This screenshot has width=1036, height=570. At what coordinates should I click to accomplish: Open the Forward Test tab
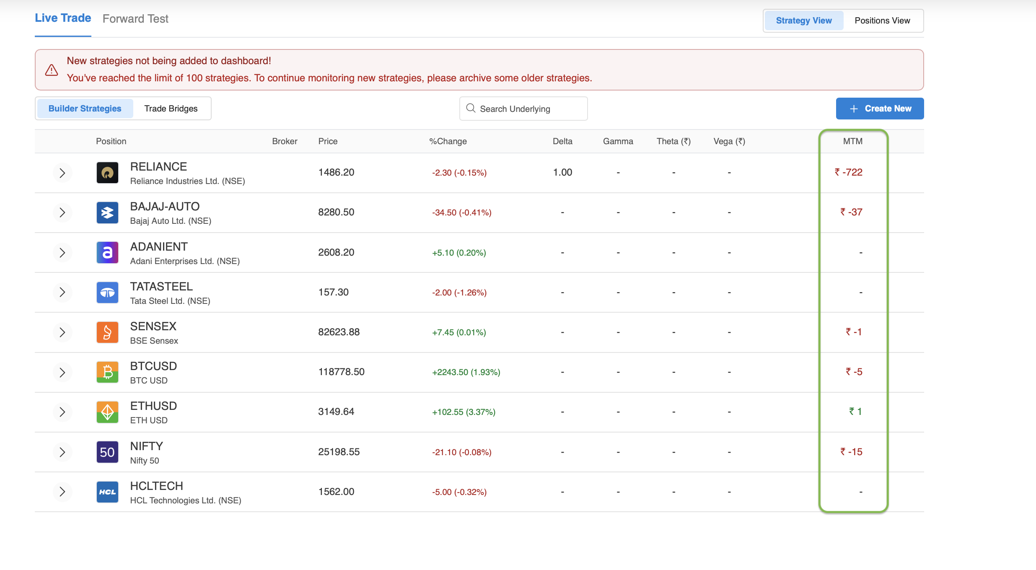pyautogui.click(x=135, y=19)
